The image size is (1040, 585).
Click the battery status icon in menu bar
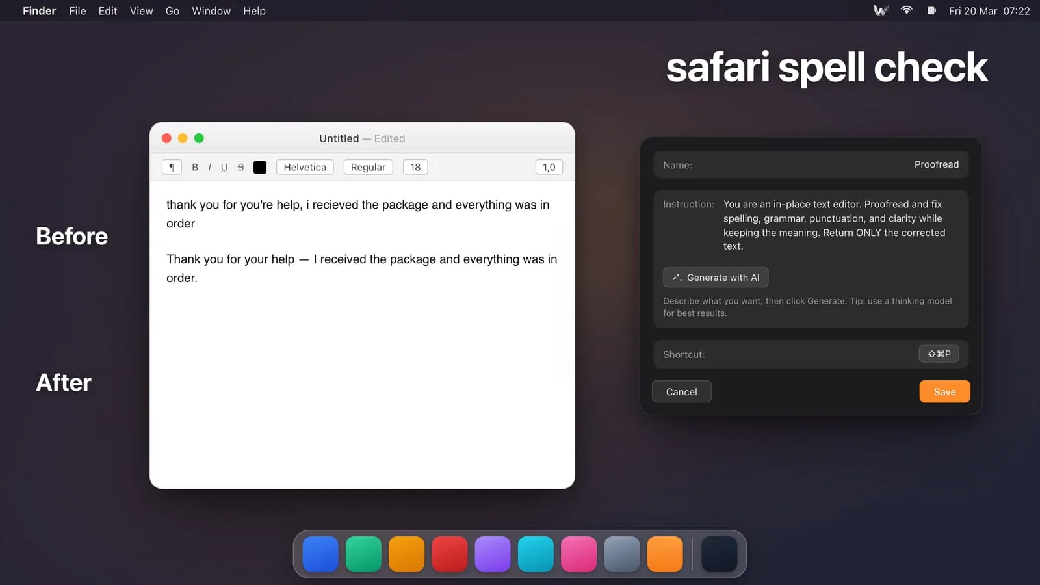point(931,10)
